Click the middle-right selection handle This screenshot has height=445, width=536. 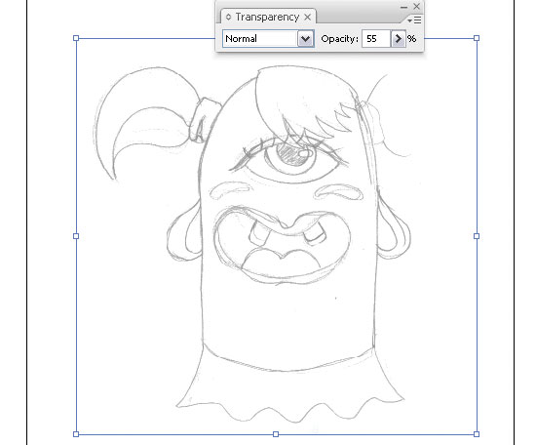pyautogui.click(x=477, y=236)
